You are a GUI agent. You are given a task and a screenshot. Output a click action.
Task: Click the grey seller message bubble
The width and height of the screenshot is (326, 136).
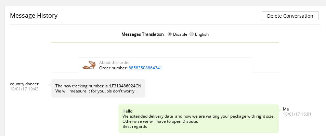[98, 88]
